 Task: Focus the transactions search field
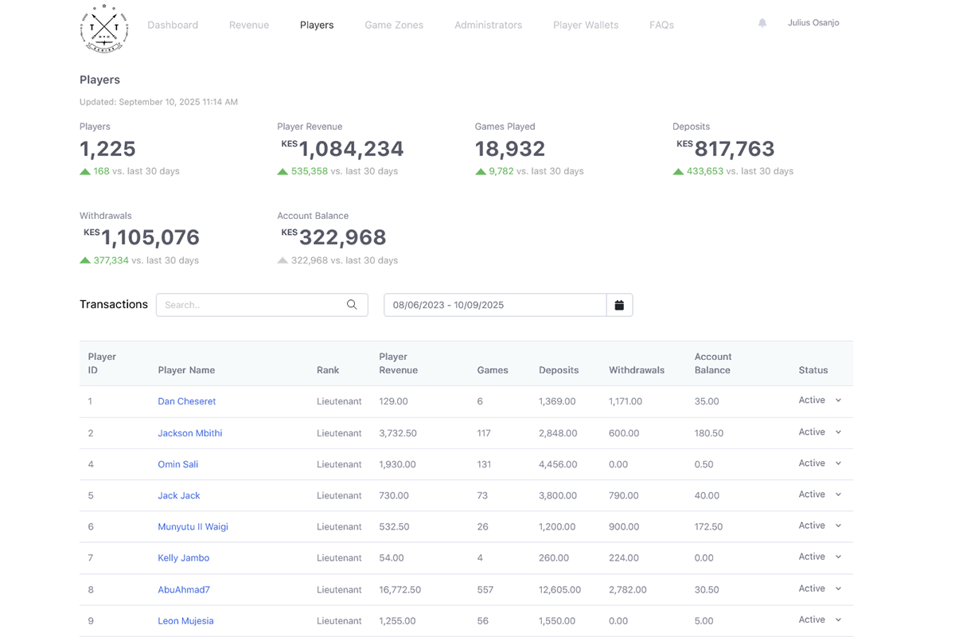(x=251, y=305)
